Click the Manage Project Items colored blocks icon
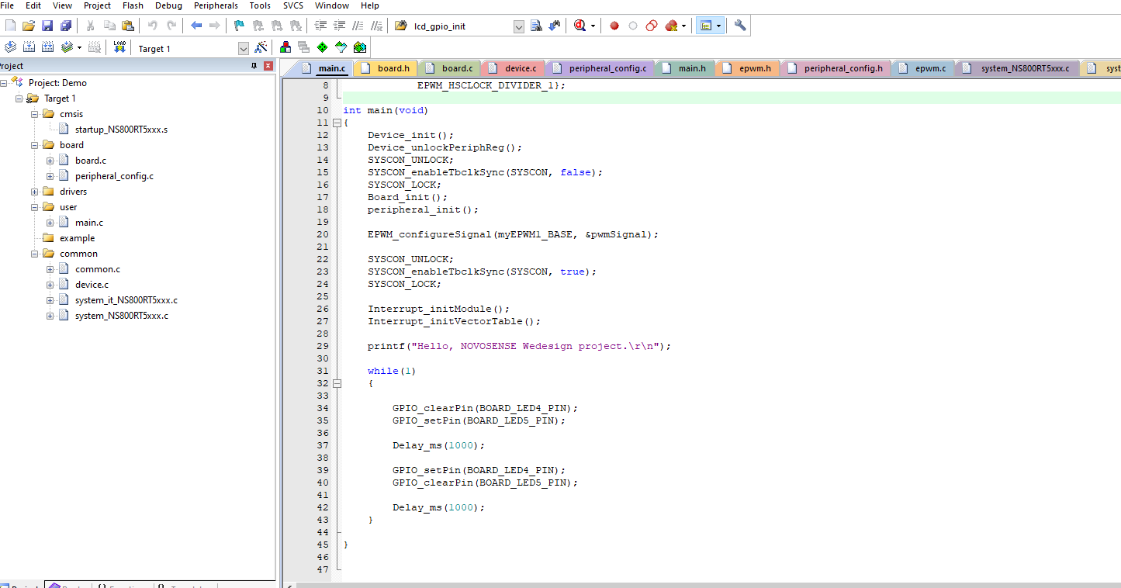 coord(285,47)
